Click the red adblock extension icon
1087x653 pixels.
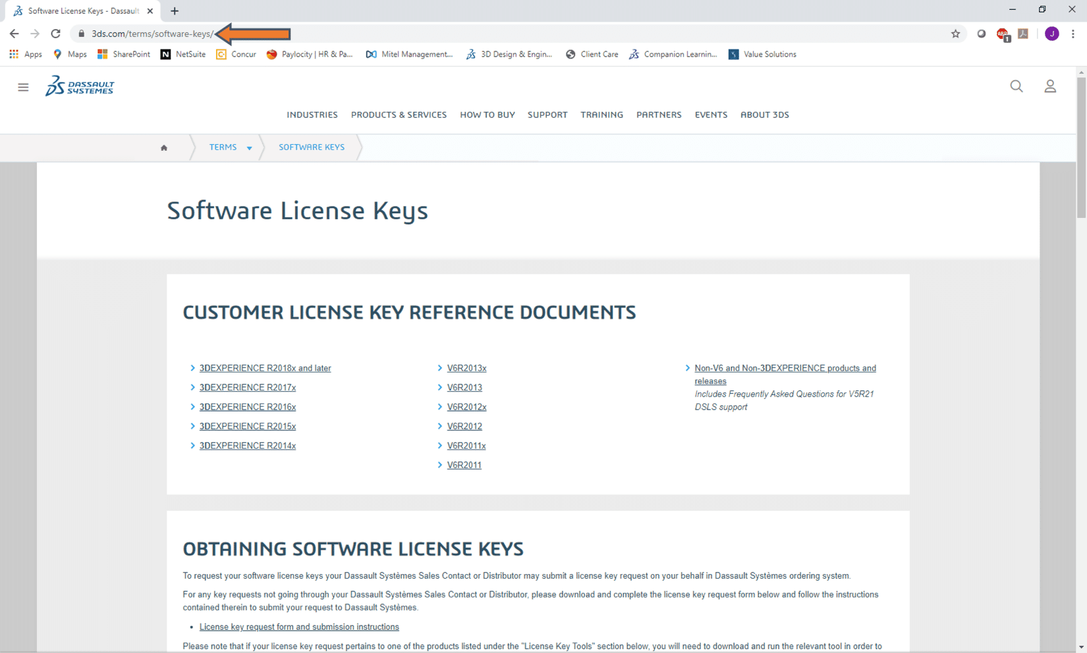[1003, 34]
